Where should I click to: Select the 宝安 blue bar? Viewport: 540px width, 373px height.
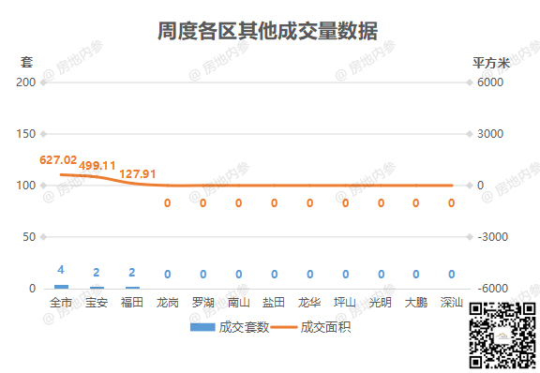(x=97, y=288)
